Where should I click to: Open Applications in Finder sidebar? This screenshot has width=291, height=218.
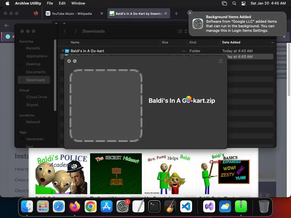point(37,56)
